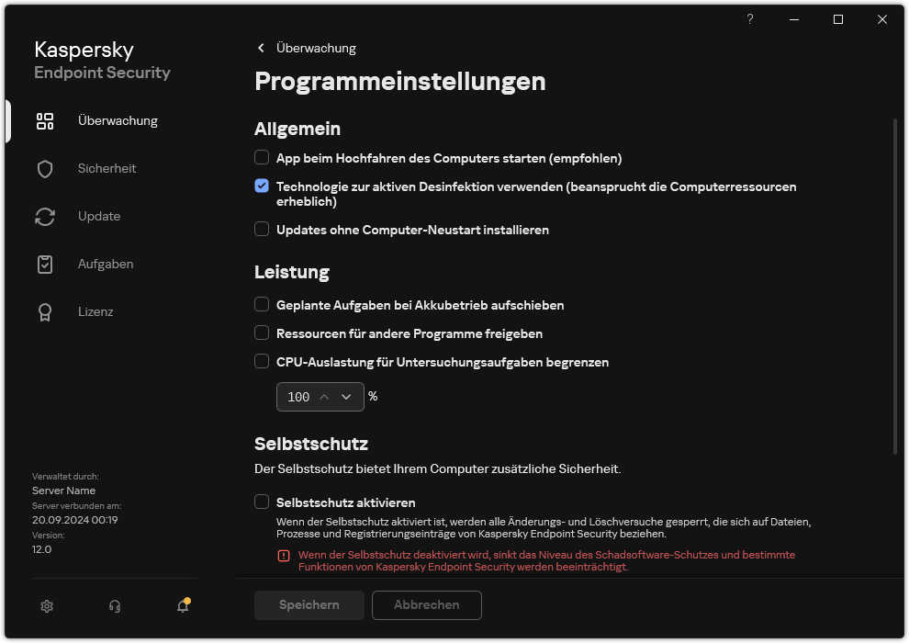
Task: Enable app start at computer boot
Action: [x=262, y=158]
